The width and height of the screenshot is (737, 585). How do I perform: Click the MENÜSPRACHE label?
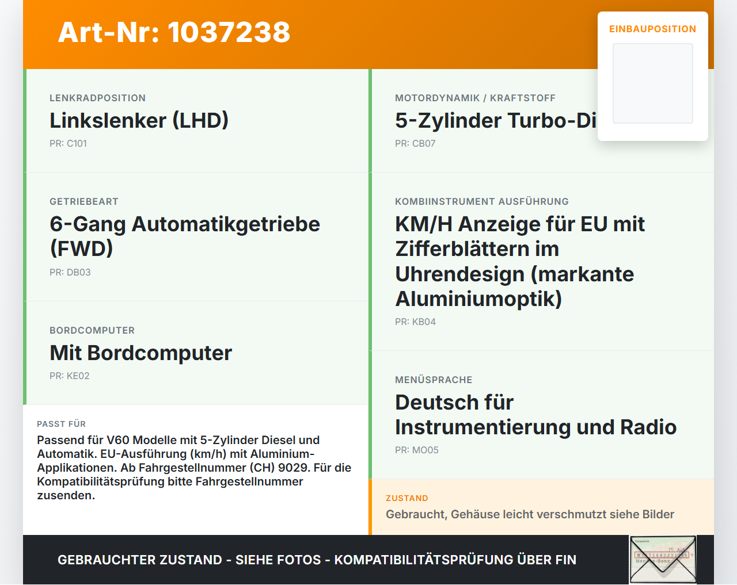coord(434,380)
